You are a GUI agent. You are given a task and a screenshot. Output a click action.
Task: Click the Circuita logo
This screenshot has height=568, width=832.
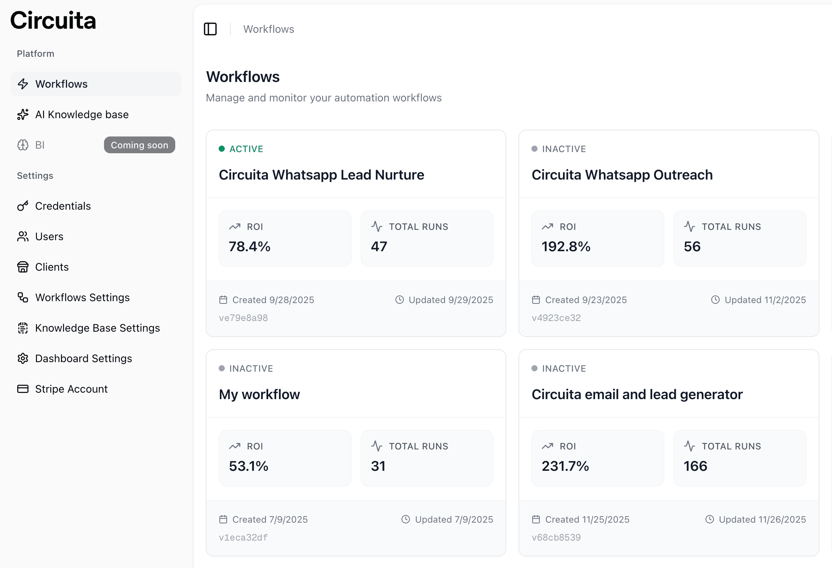point(53,21)
